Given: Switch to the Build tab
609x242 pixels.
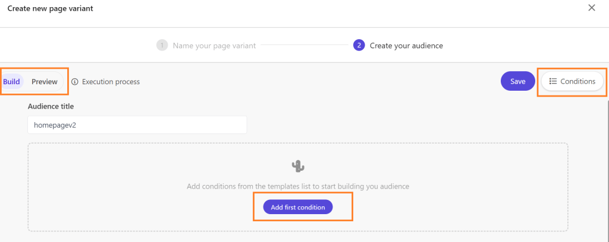Looking at the screenshot, I should (x=12, y=82).
